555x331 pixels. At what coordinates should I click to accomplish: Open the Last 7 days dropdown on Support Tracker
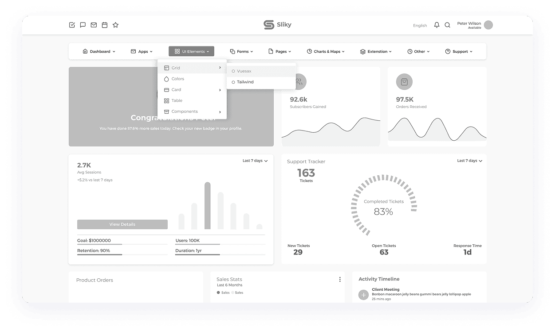[469, 161]
